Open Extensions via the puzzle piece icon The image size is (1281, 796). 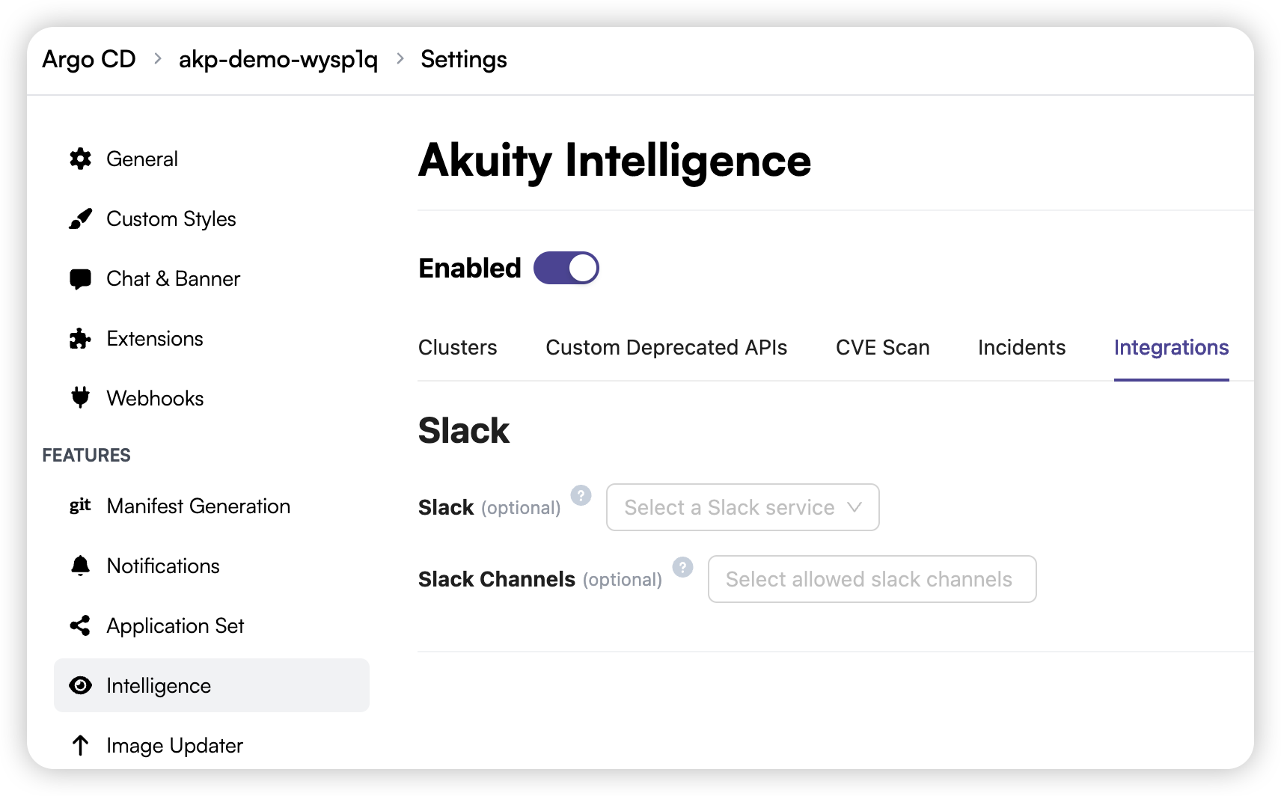click(x=80, y=338)
